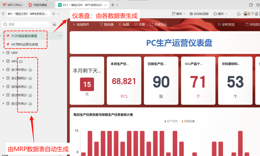Click the 标题 toolbar button
This screenshot has width=260, height=156.
pos(124,25)
